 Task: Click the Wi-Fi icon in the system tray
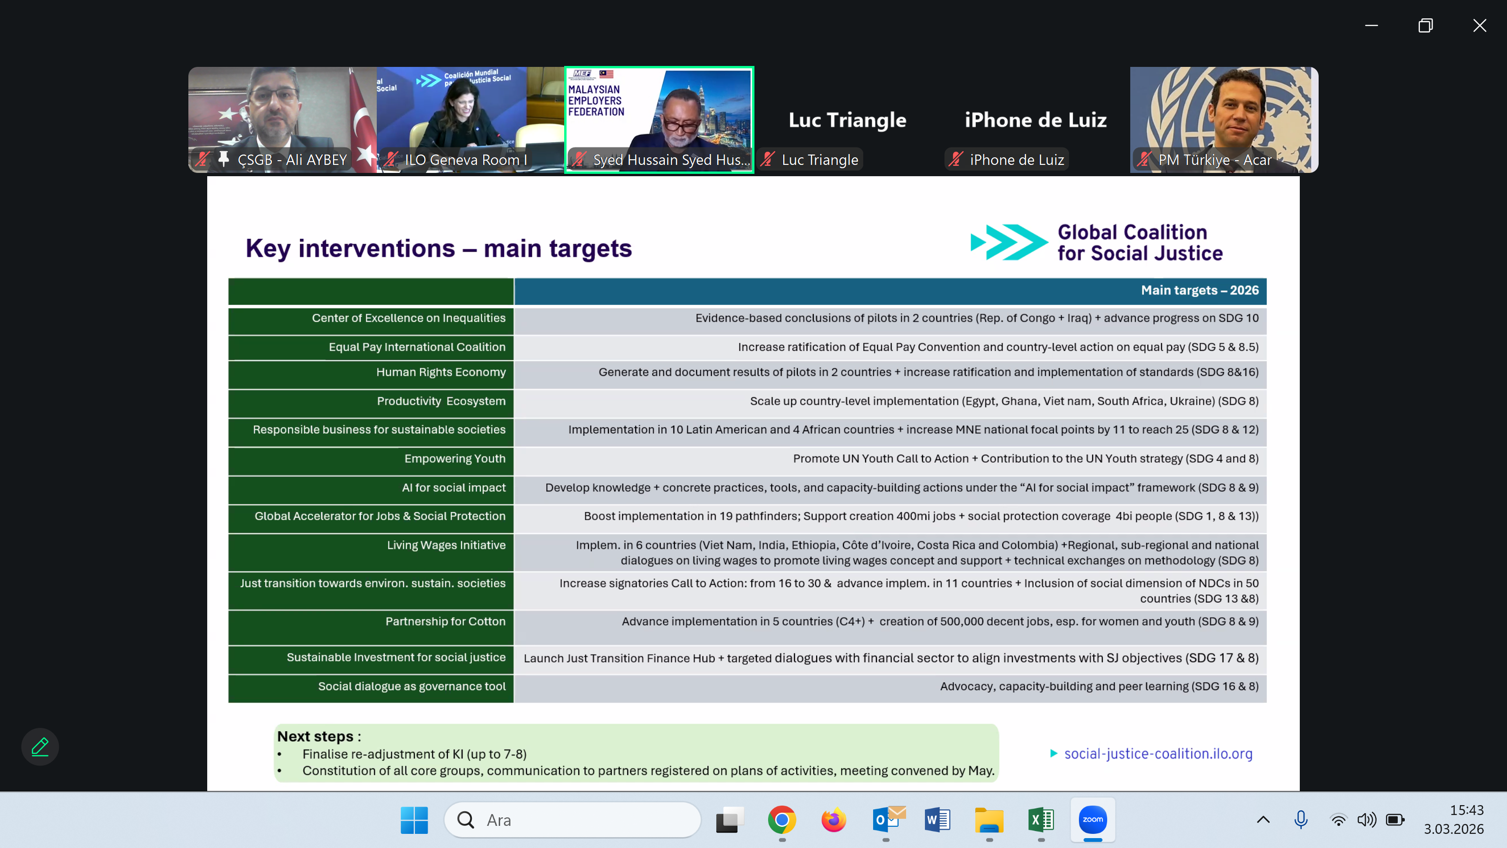(1338, 820)
